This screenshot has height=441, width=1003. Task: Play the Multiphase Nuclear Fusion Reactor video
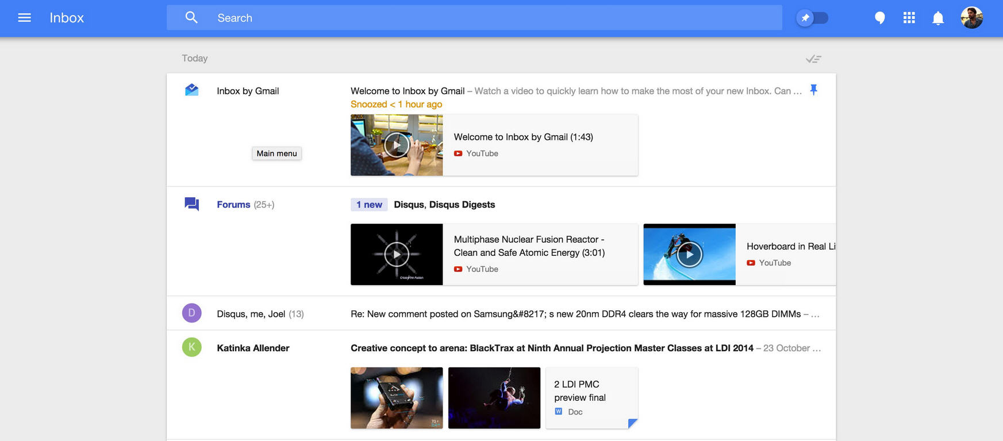397,254
